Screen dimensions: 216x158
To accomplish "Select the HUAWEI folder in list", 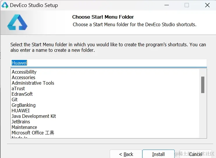I will (20, 111).
